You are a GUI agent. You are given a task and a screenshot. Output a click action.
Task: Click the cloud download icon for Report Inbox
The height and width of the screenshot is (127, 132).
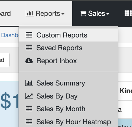[x=29, y=60]
